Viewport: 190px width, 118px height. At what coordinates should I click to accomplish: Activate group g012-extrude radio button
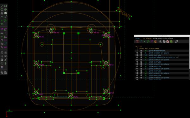pyautogui.click(x=137, y=62)
